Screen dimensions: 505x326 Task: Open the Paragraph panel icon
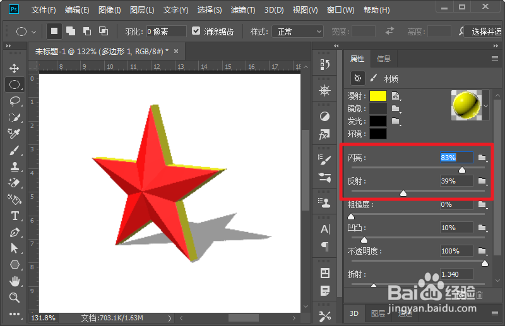[x=325, y=247]
